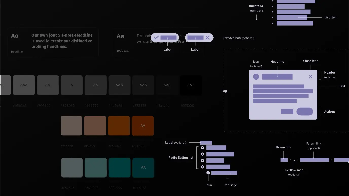
Task: Select the fourth radio button in the list
Action: 202,167
